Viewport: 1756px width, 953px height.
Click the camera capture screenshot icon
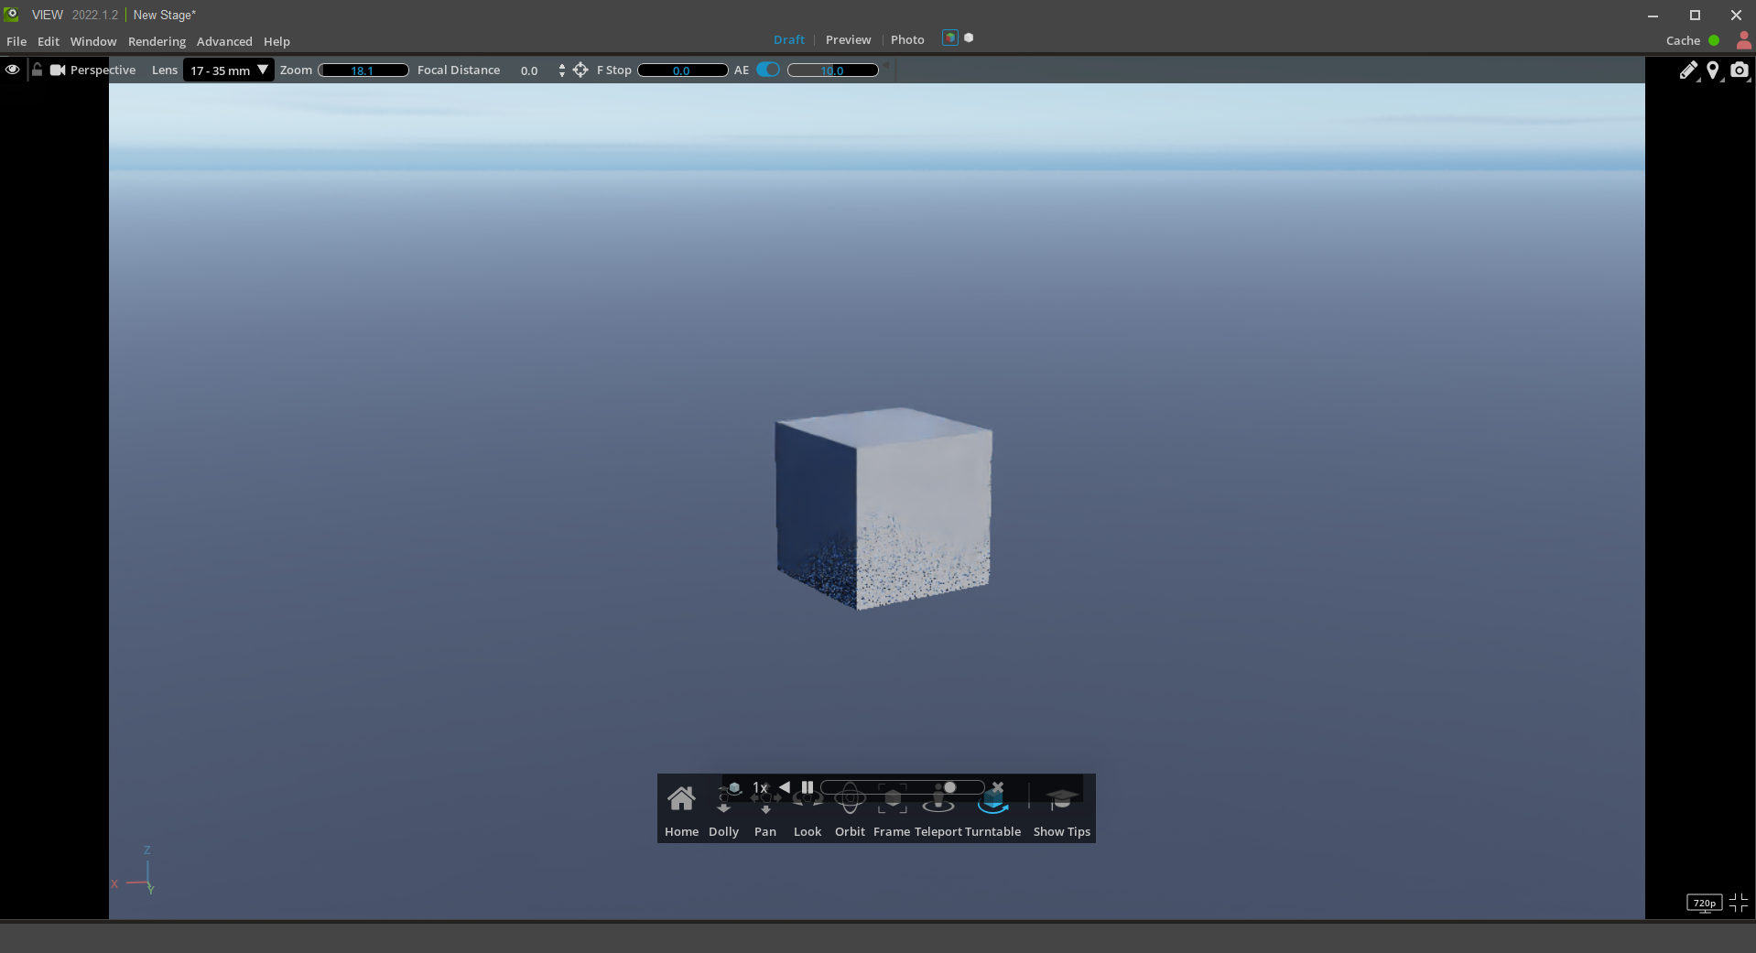(x=1739, y=70)
